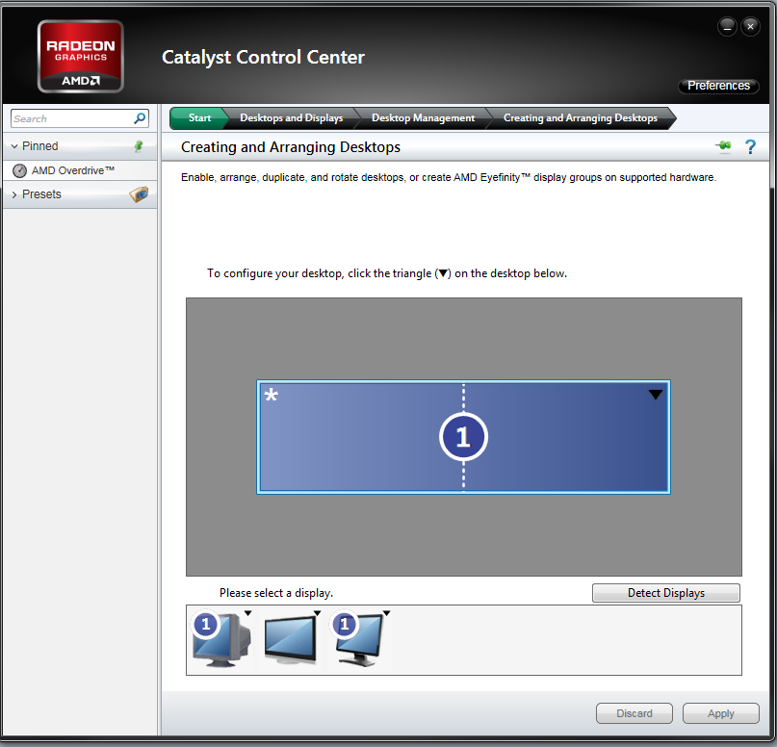Click the search magnifier icon
Screen dimensions: 777x747
[140, 118]
